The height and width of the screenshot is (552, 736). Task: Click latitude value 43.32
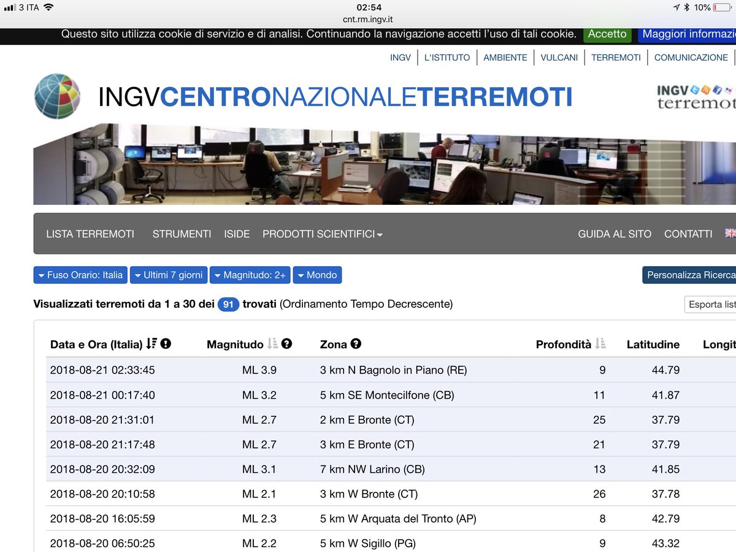[665, 543]
